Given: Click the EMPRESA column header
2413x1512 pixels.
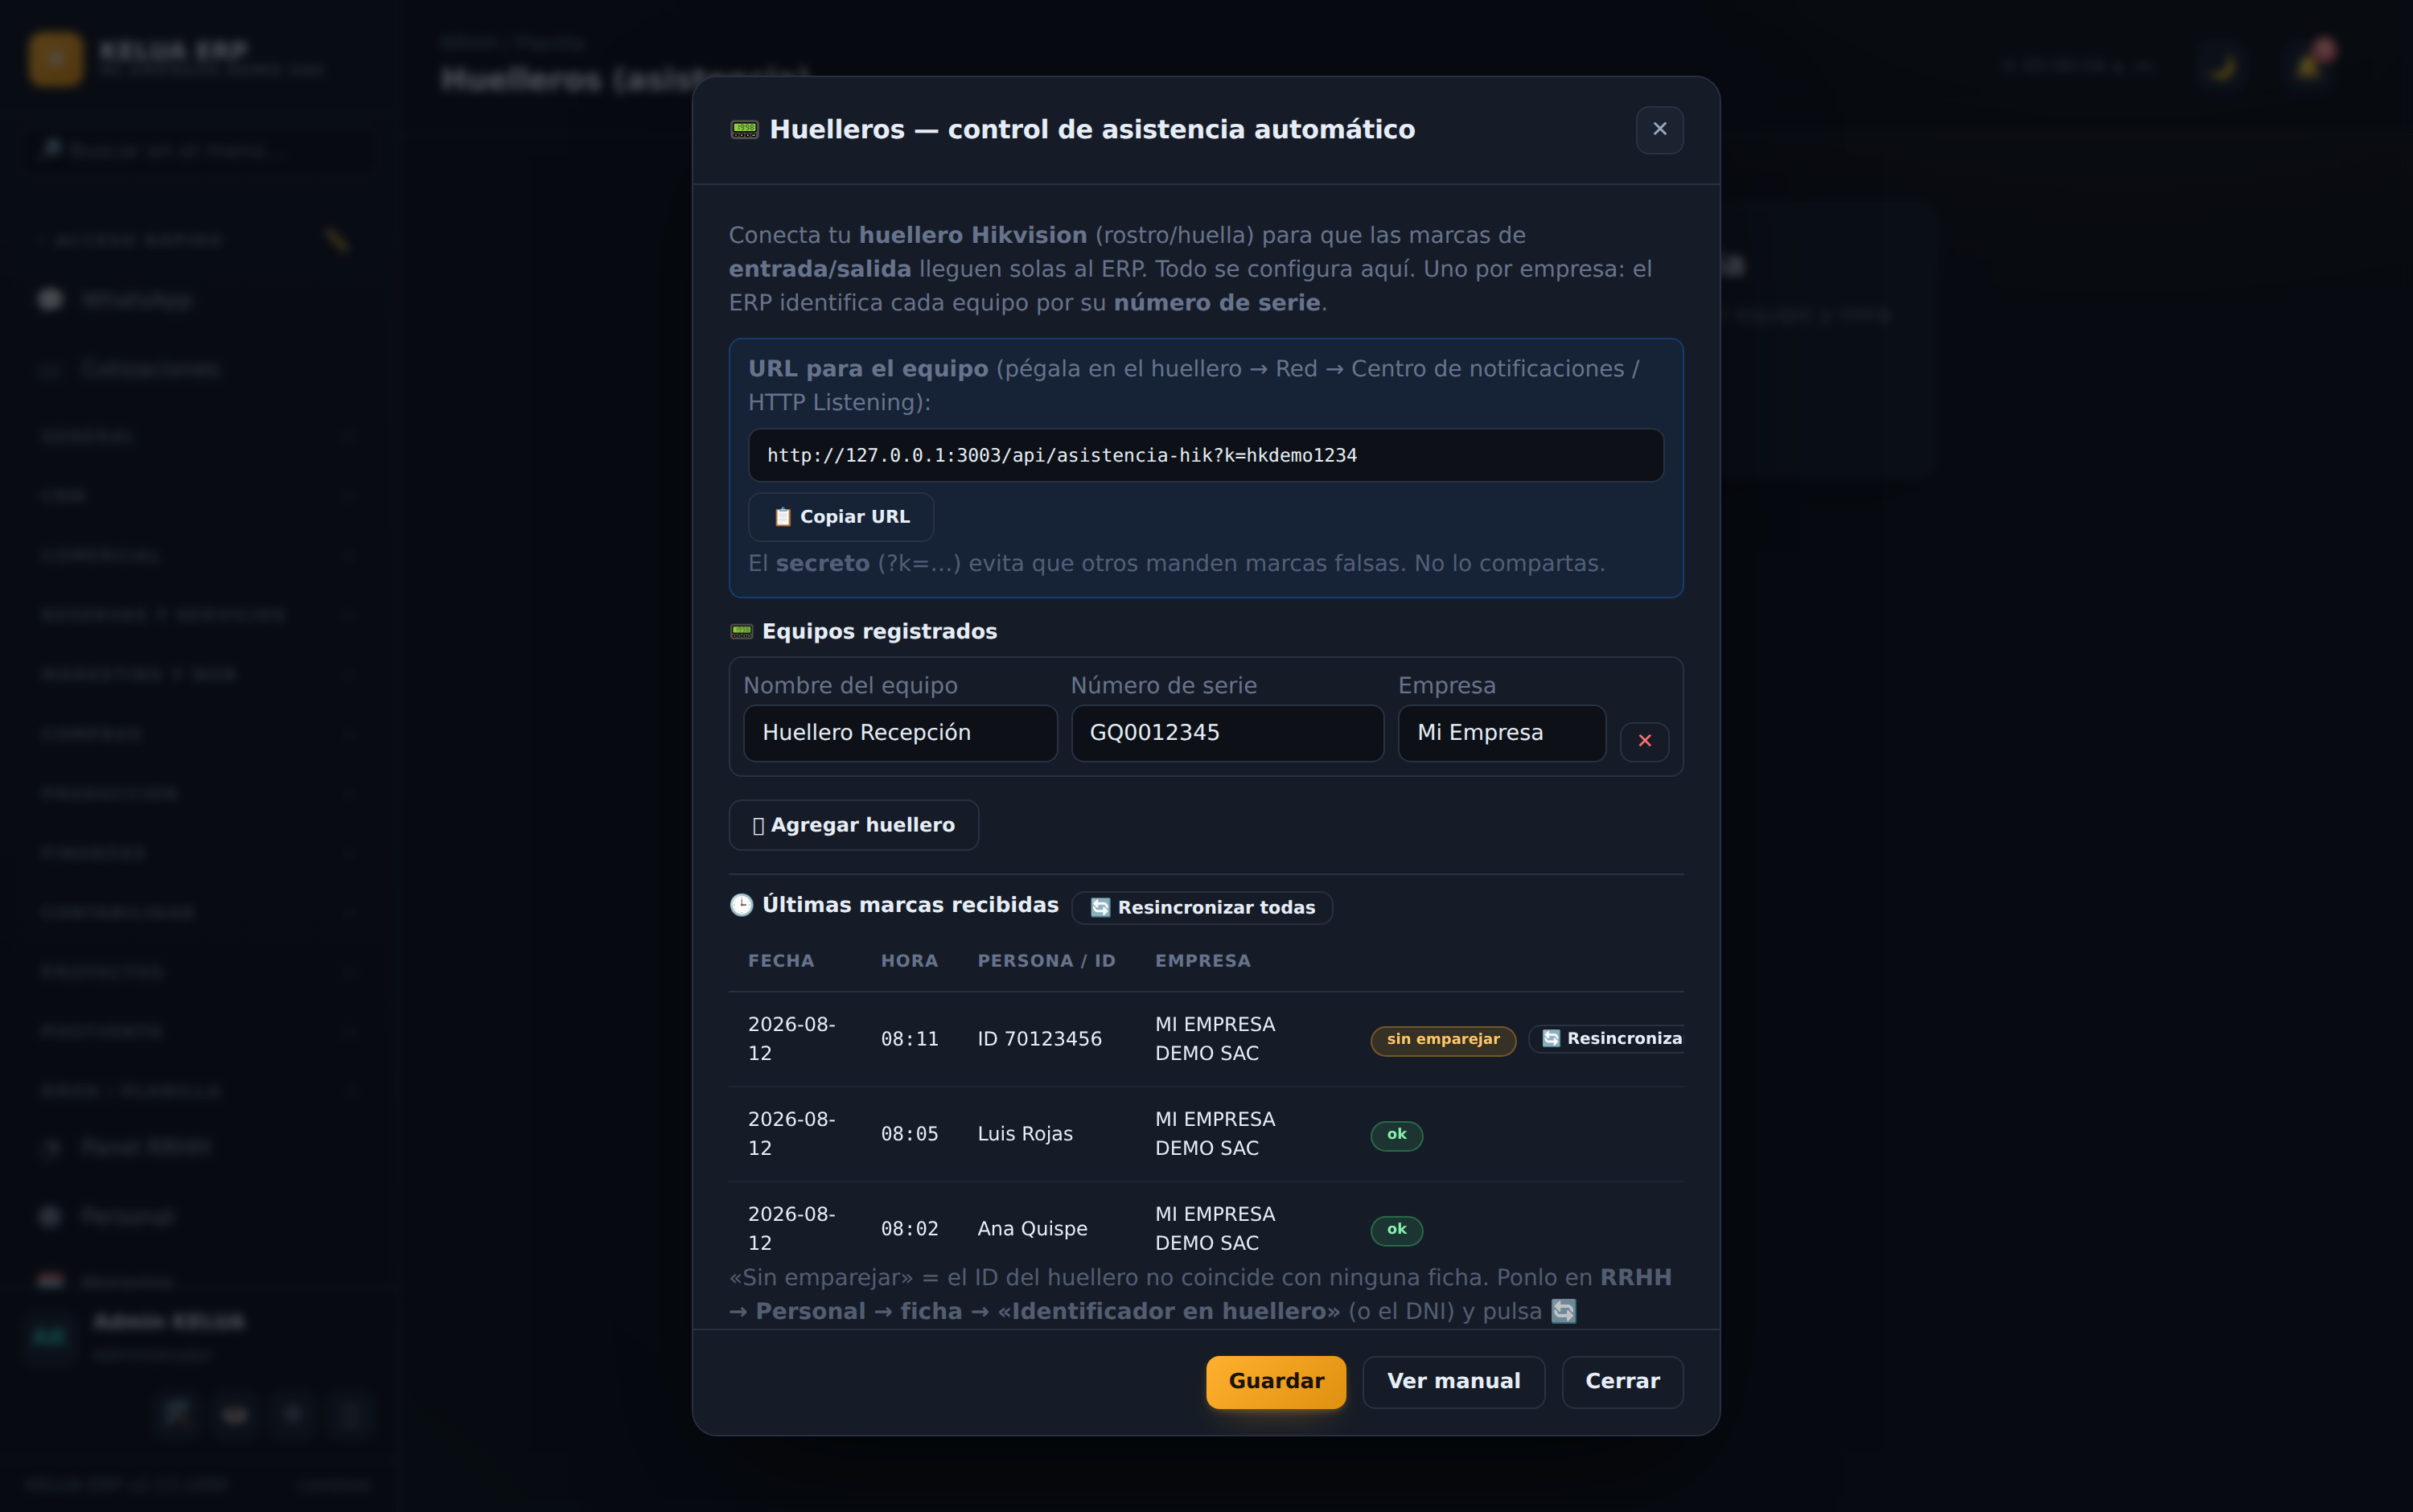Looking at the screenshot, I should (x=1202, y=961).
